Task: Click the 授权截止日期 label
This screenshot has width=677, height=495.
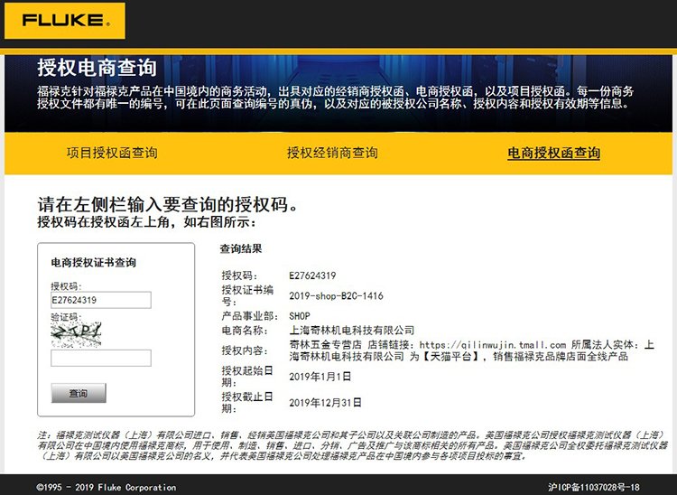Action: pyautogui.click(x=247, y=402)
